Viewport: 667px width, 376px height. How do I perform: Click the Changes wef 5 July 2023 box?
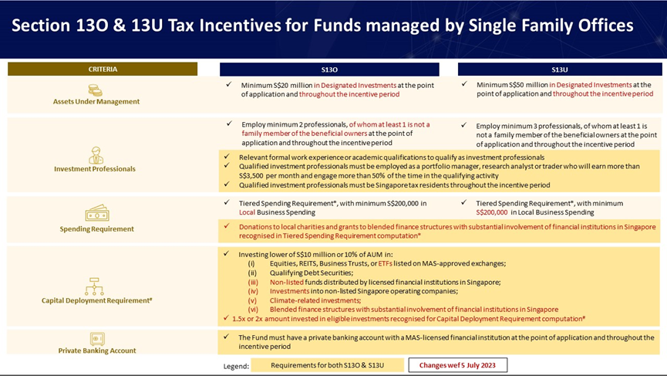[x=458, y=365]
